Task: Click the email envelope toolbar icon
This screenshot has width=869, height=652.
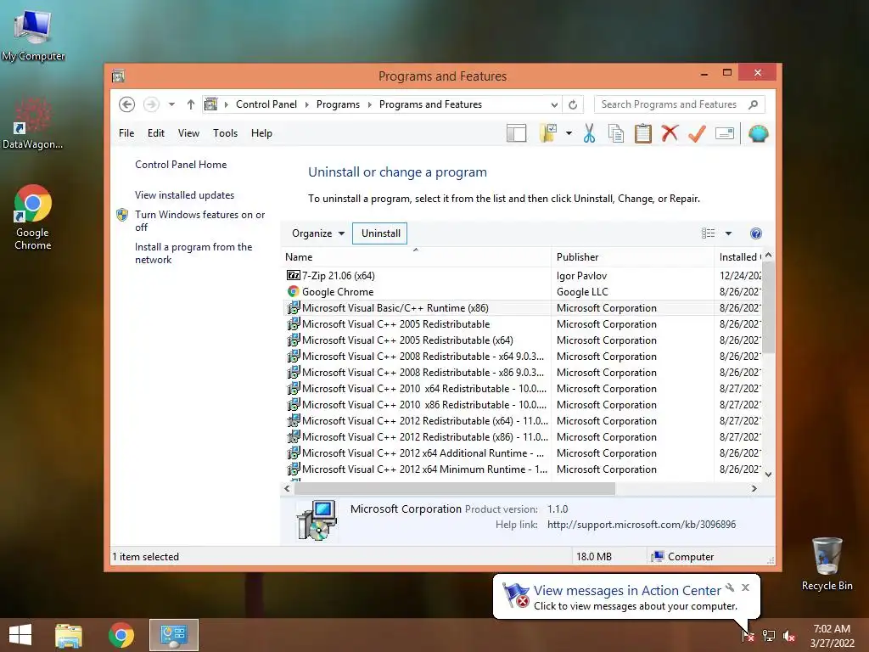Action: (725, 133)
